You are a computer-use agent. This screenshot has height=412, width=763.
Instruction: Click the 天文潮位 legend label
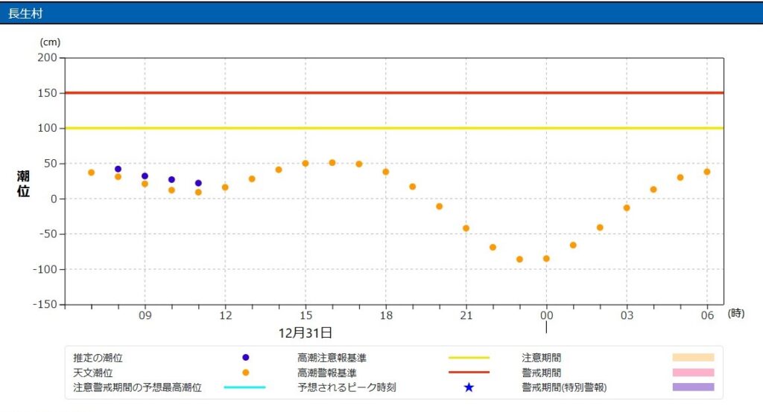(x=93, y=373)
